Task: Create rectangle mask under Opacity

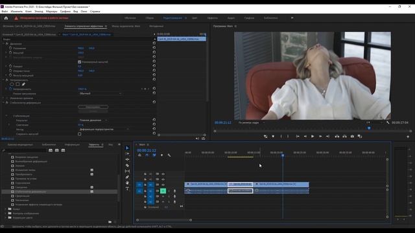Action: (x=18, y=84)
